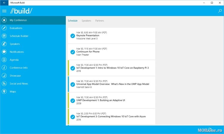The height and width of the screenshot is (134, 224).
Task: Open Speakers label from the sidebar
Action: 15,44
